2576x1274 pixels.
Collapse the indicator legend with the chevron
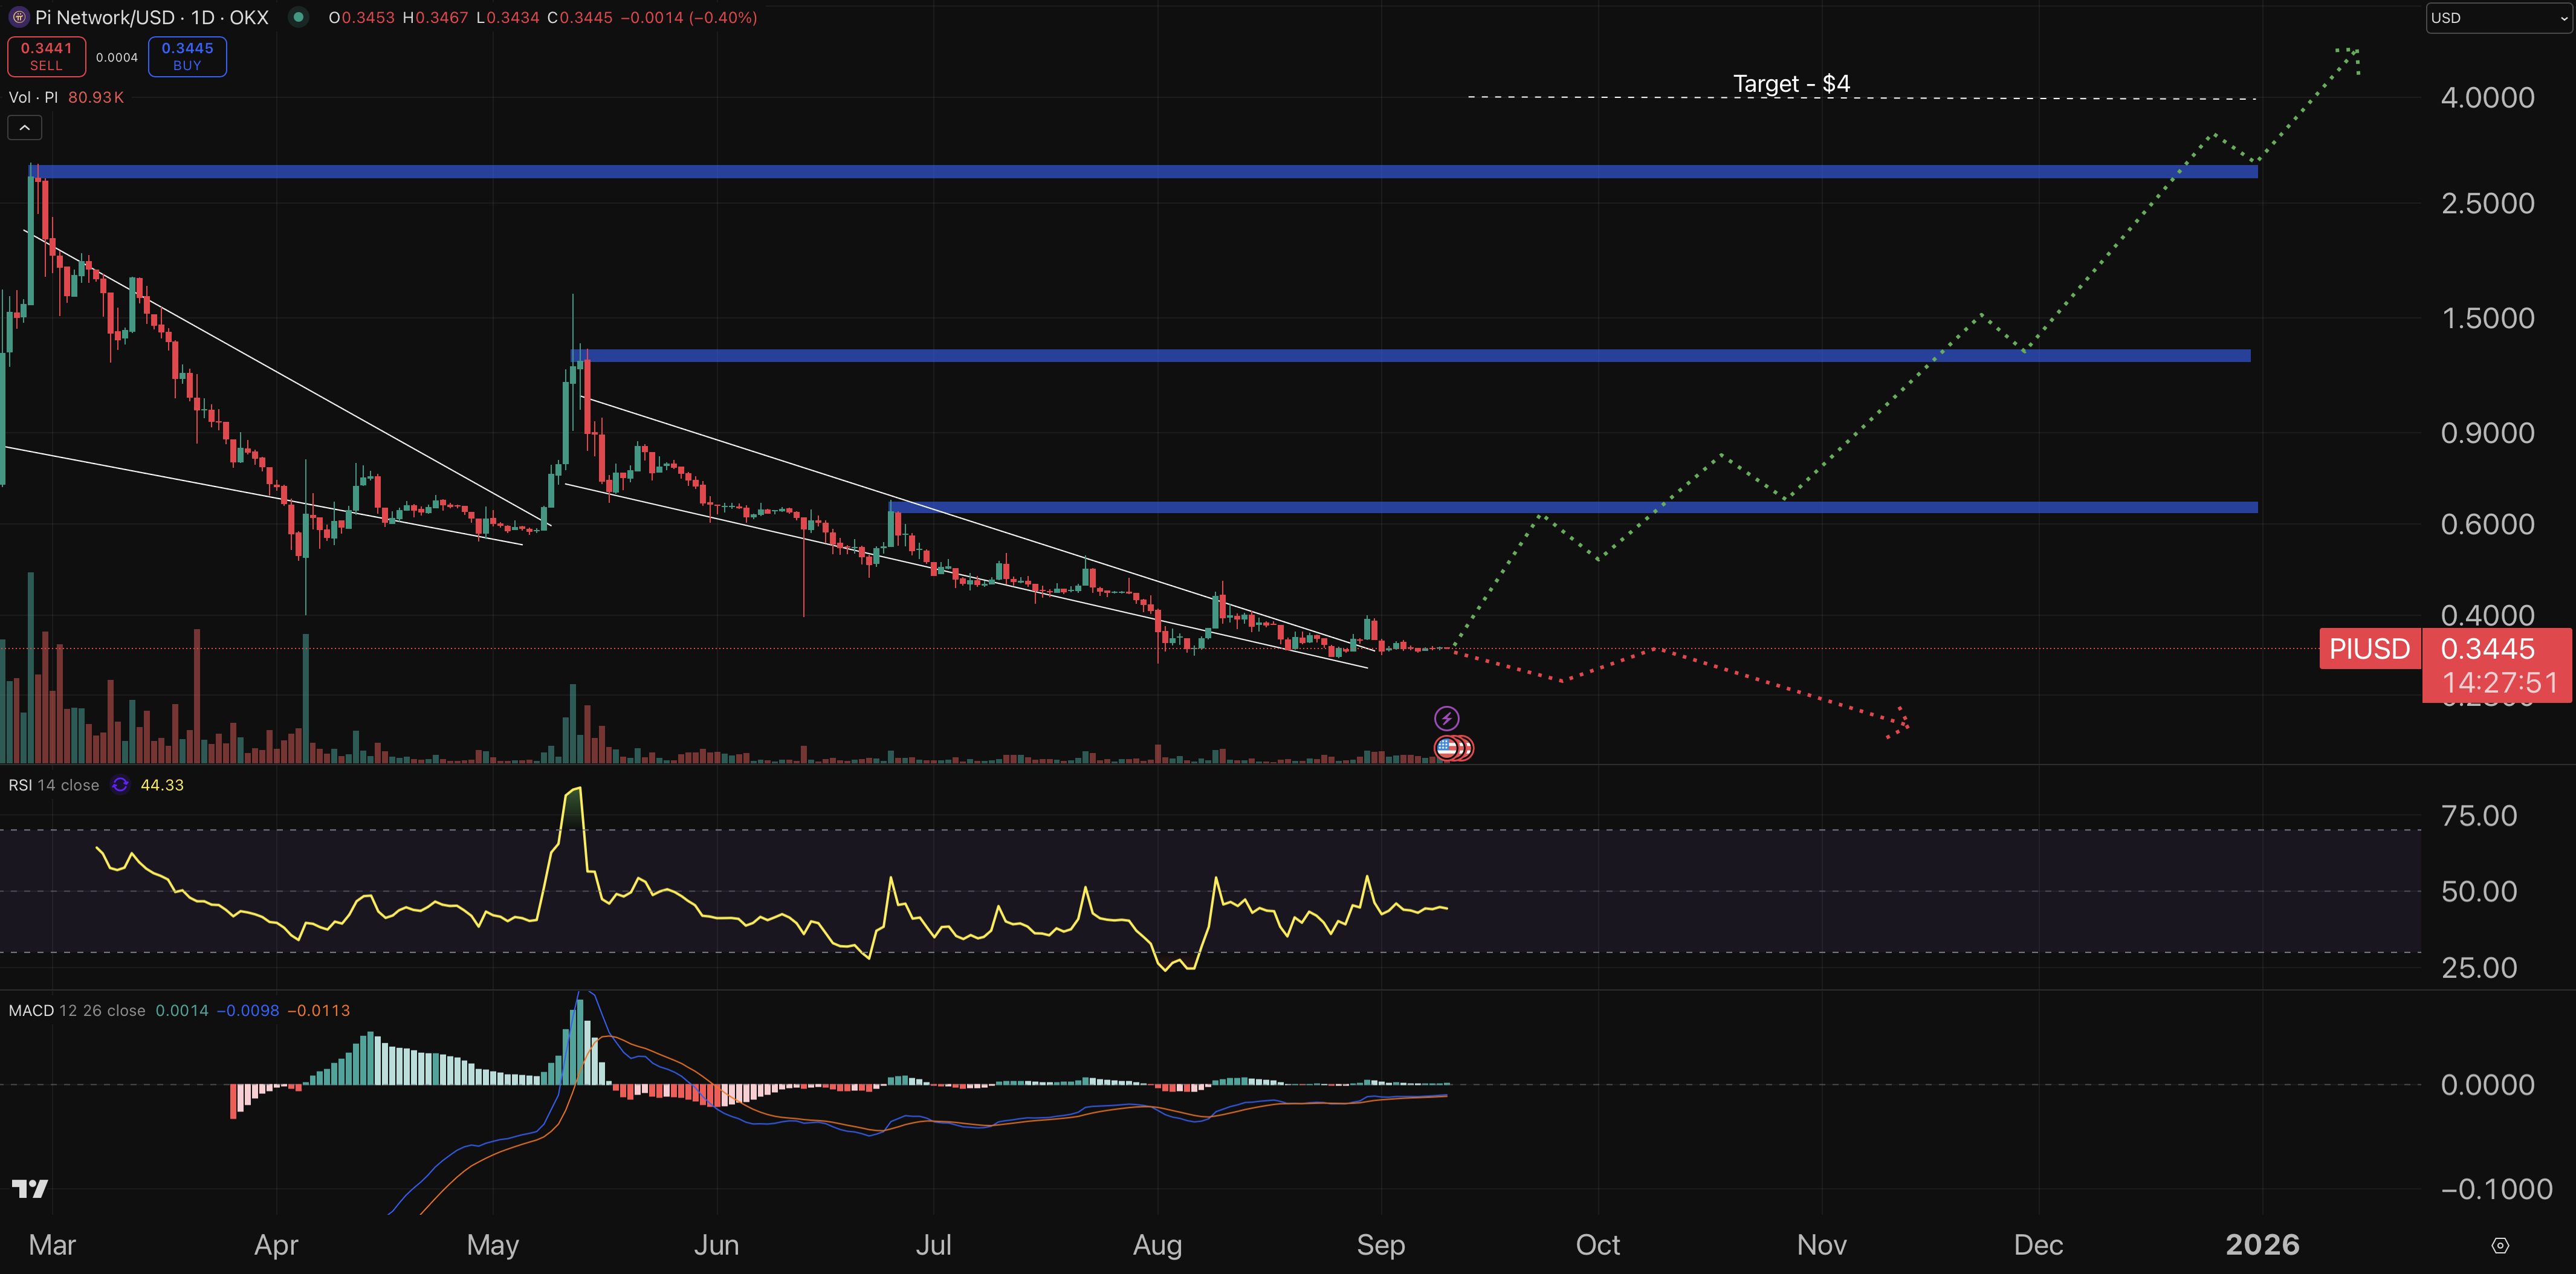25,128
